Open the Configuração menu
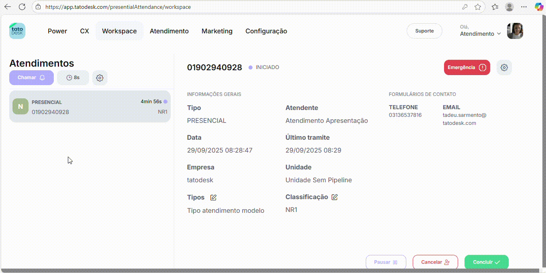The width and height of the screenshot is (546, 273). [266, 31]
